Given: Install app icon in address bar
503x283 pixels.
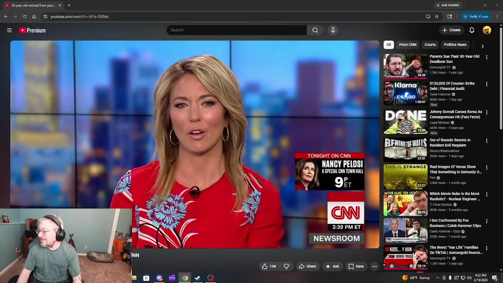Looking at the screenshot, I should (x=428, y=17).
